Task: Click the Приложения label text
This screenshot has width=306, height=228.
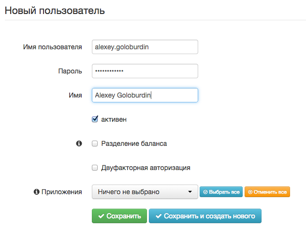Action: click(61, 192)
